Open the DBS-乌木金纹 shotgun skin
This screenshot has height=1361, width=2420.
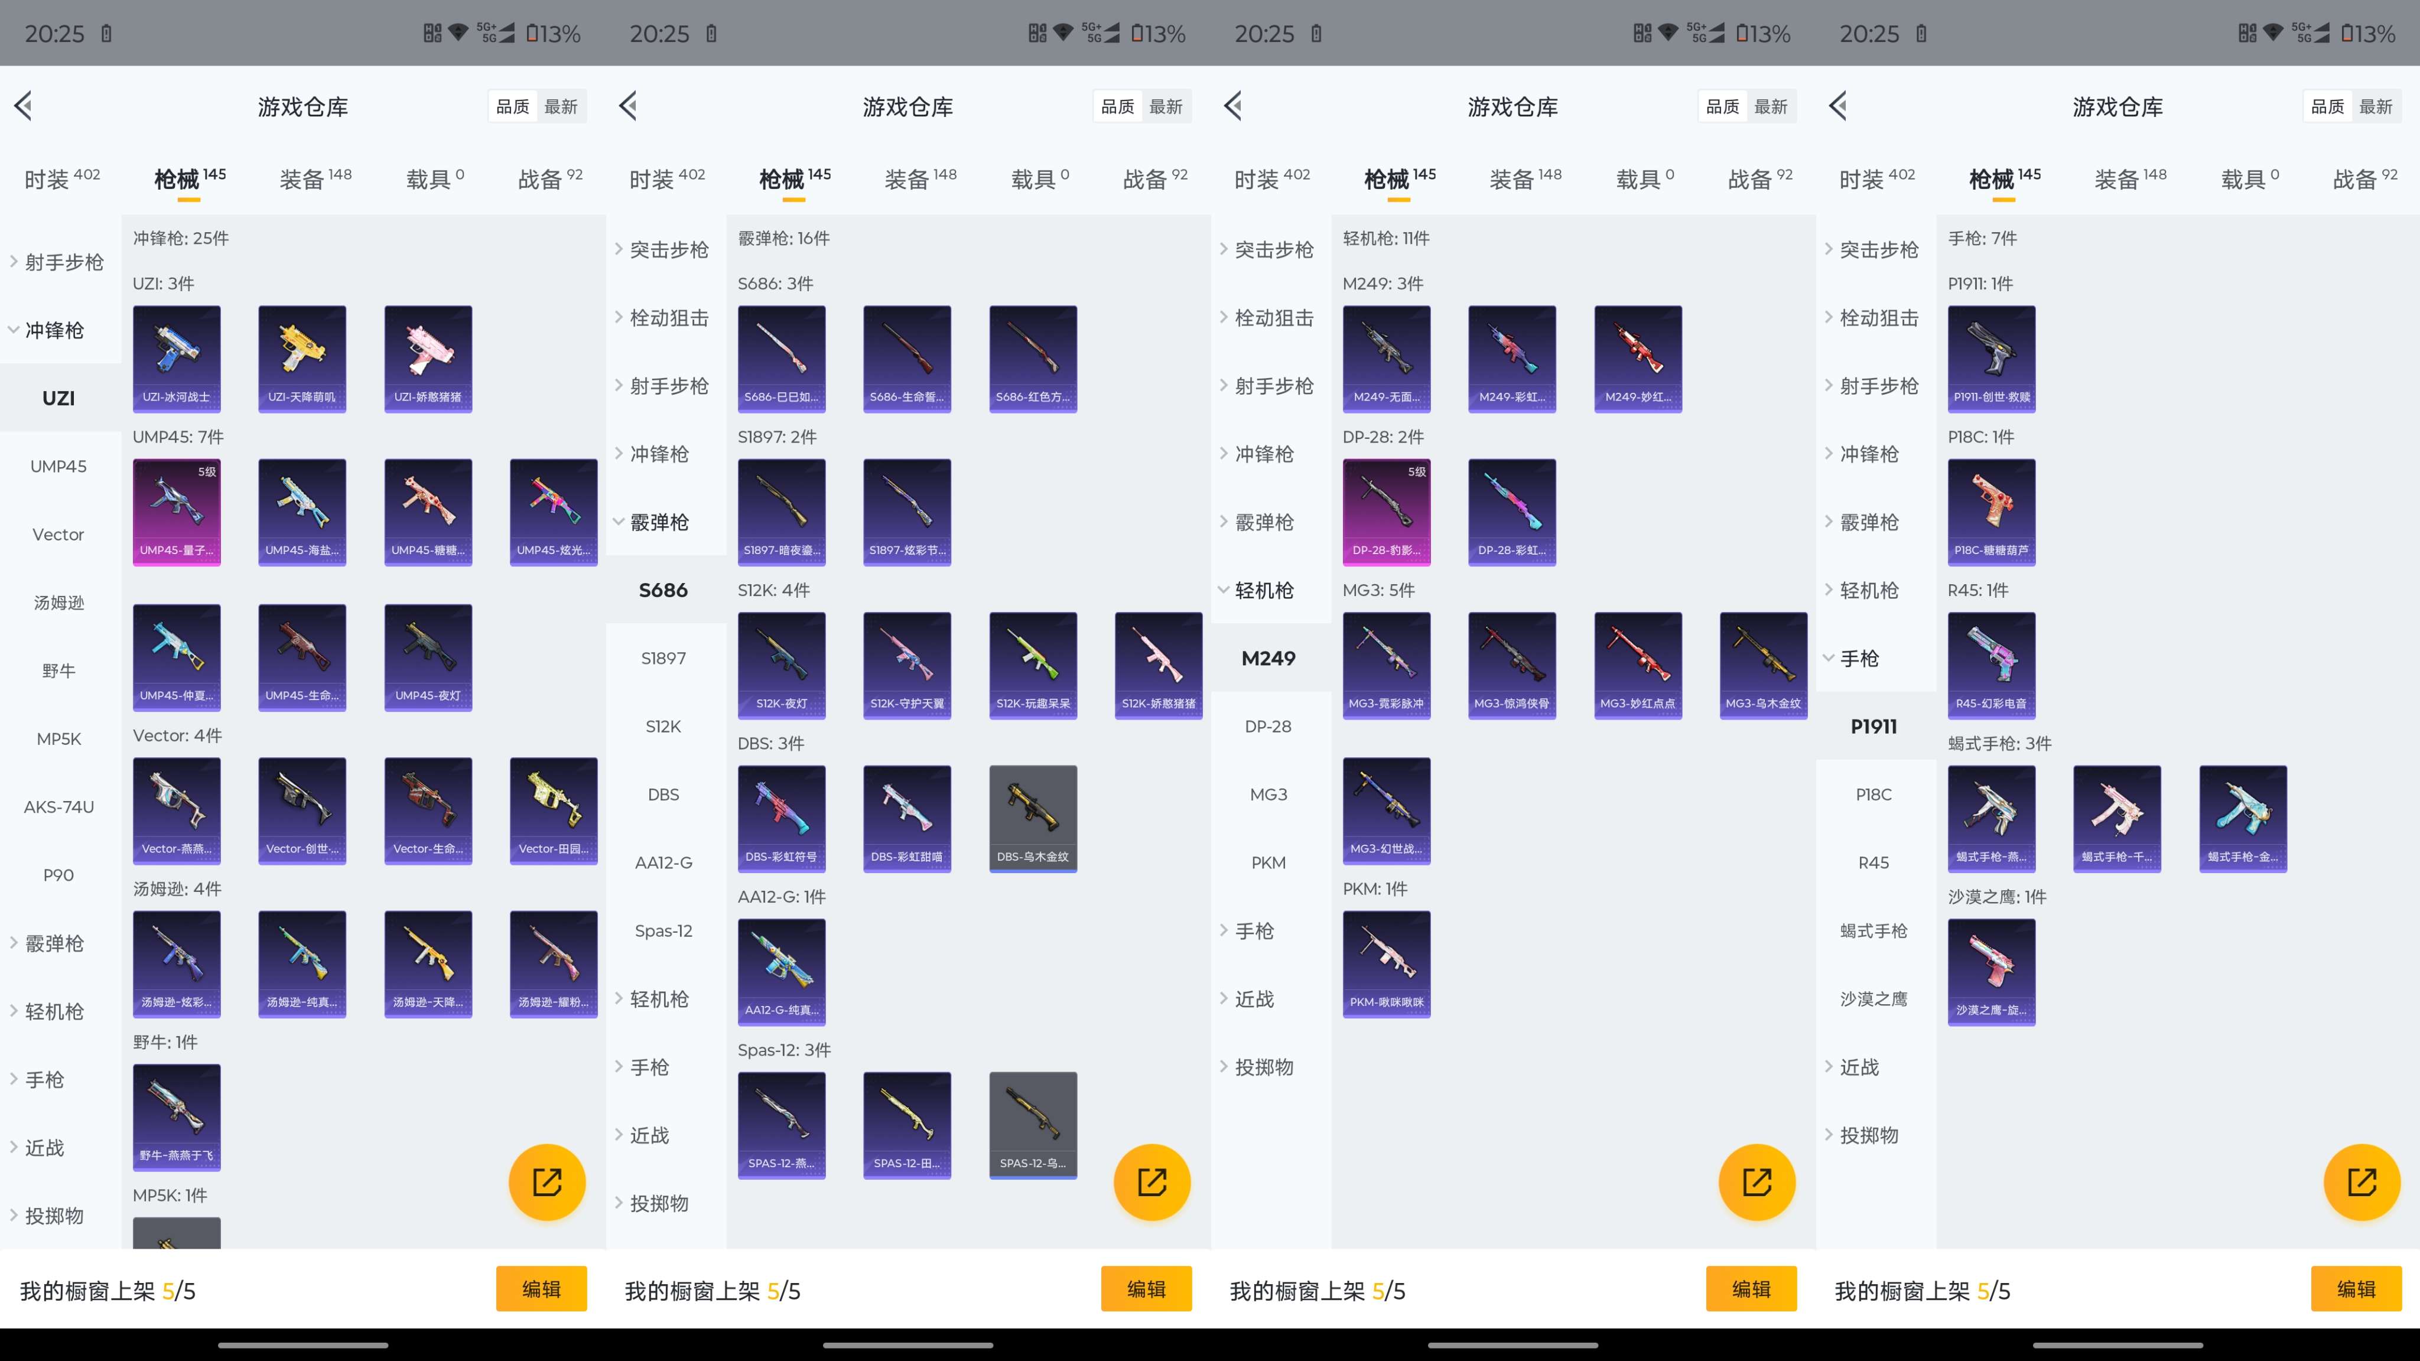tap(1032, 818)
